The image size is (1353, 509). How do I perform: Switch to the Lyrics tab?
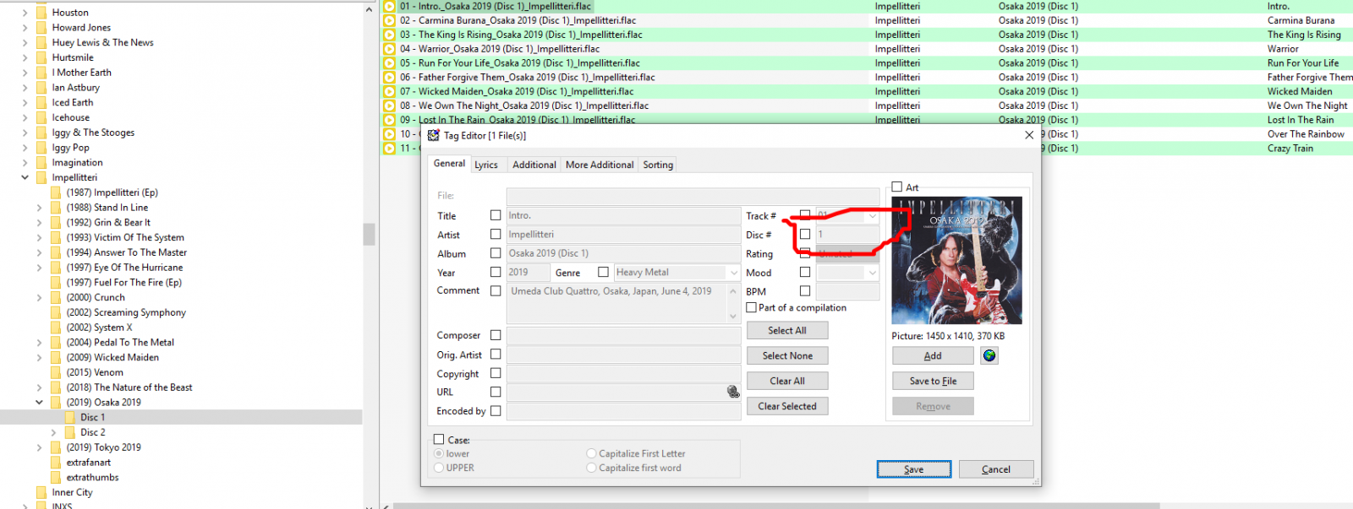pyautogui.click(x=486, y=165)
